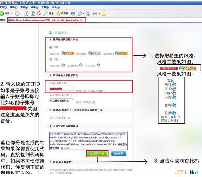Click the 地址(D) address bar label
This screenshot has width=202, height=177.
pos(3,20)
